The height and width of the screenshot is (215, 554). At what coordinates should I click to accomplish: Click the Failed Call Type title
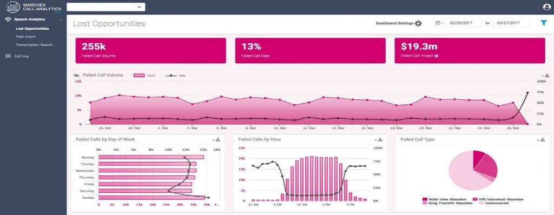(418, 139)
